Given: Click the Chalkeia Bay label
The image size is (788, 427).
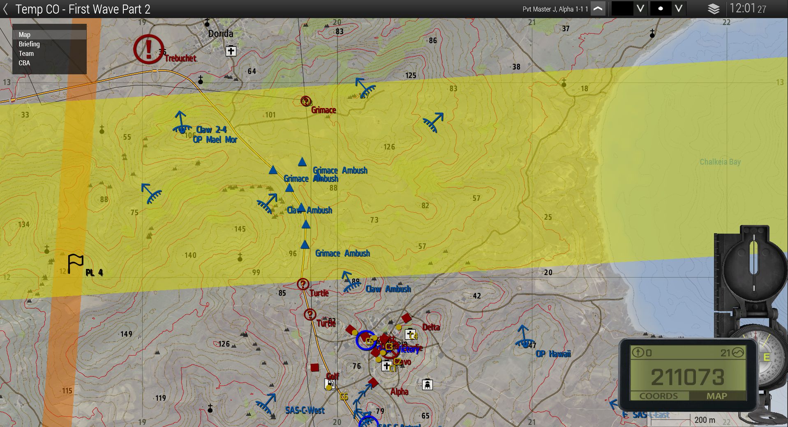Looking at the screenshot, I should click(720, 162).
